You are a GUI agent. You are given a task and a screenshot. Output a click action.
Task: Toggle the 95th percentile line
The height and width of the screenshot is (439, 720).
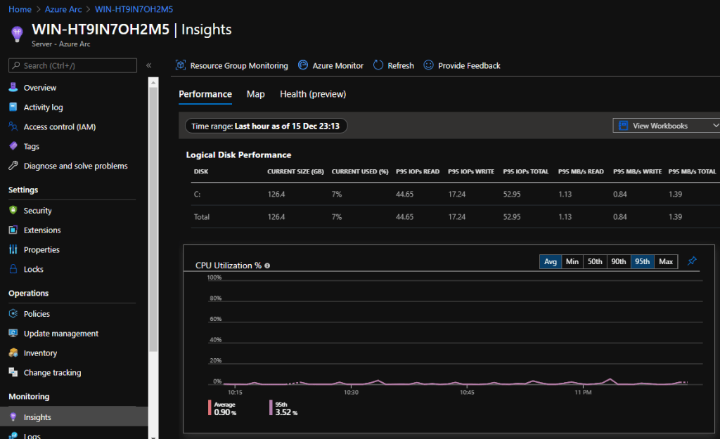[x=642, y=262]
